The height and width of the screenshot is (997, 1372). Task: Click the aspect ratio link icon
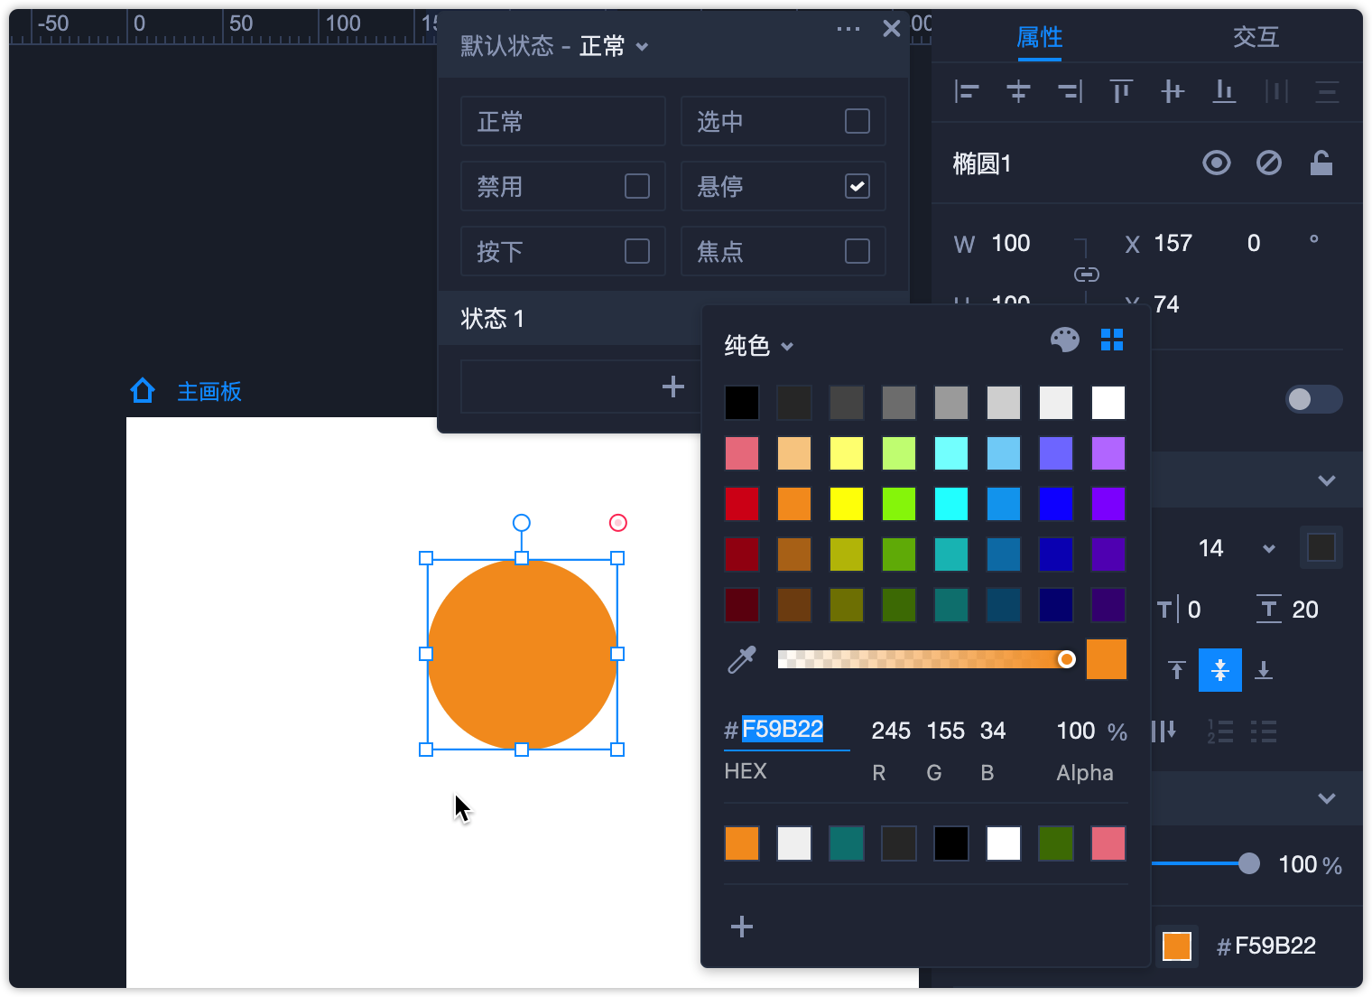[x=1087, y=275]
